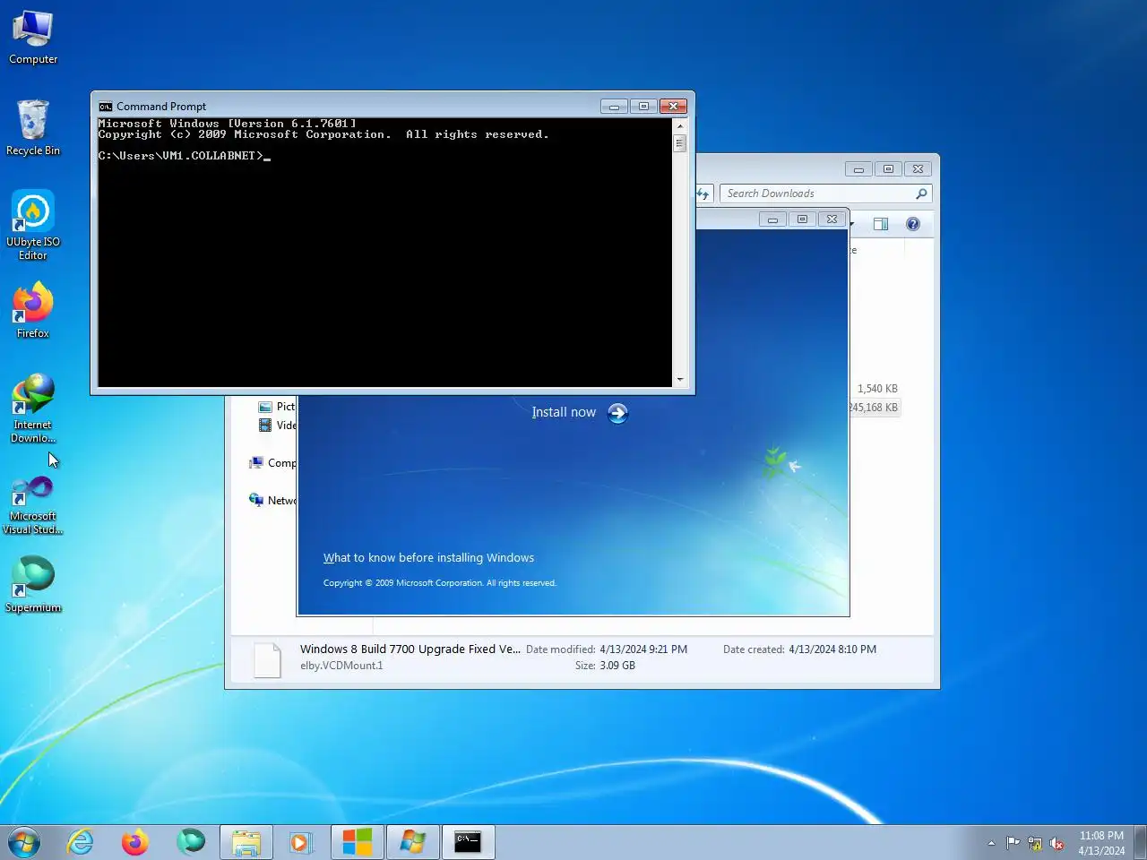Screen dimensions: 1147x860
Task: Open Explorer Help question mark icon
Action: point(913,224)
